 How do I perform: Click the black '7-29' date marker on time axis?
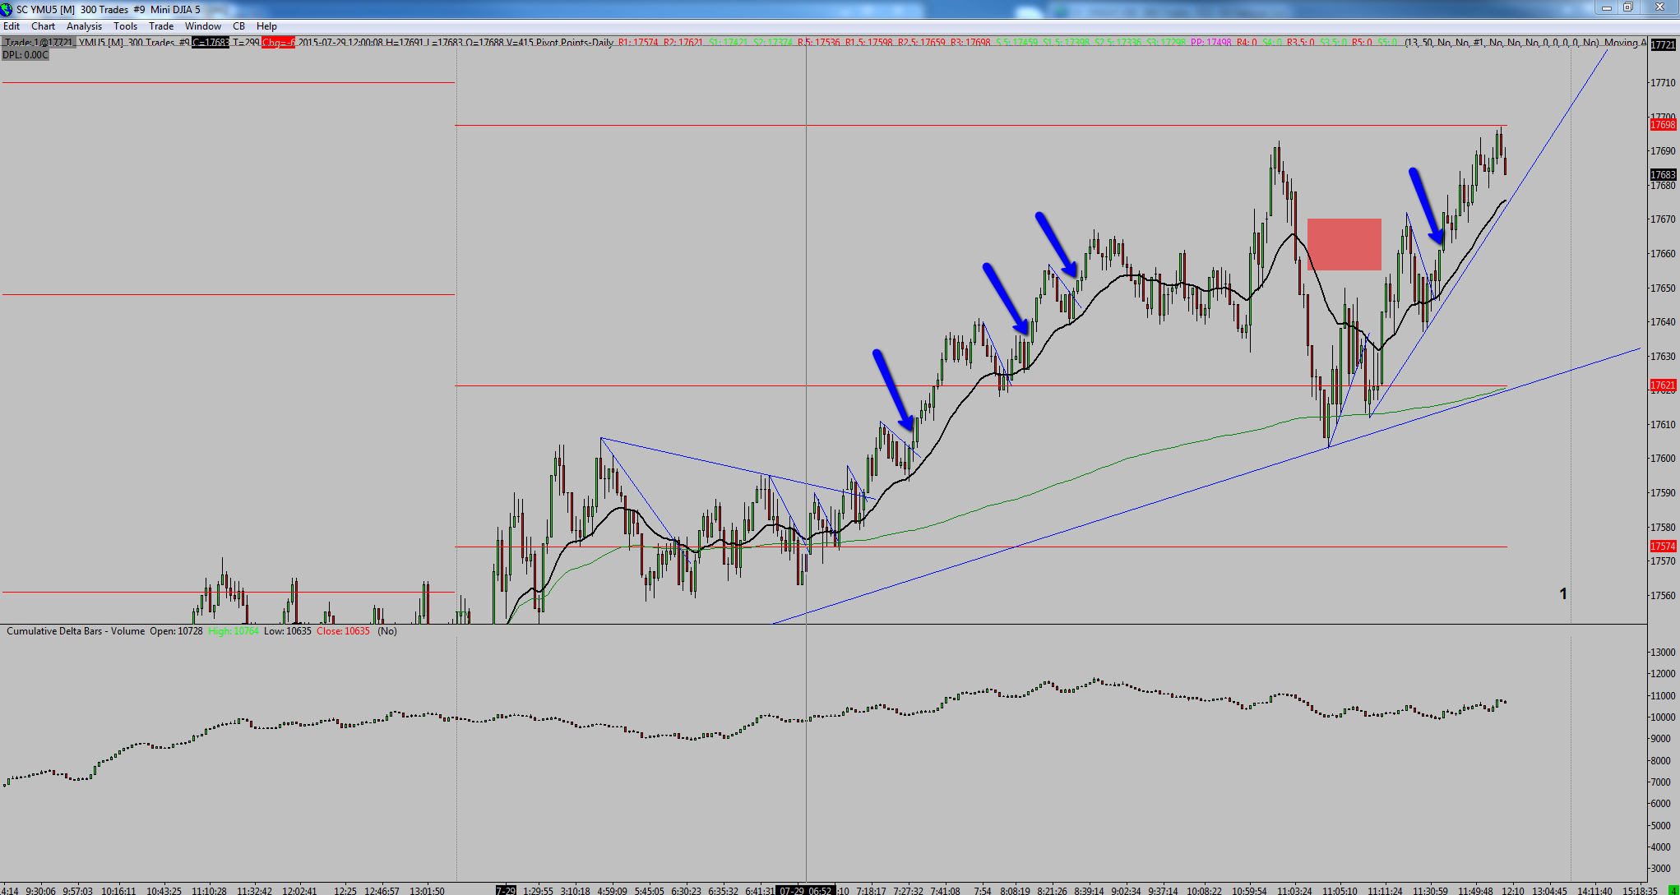coord(506,890)
